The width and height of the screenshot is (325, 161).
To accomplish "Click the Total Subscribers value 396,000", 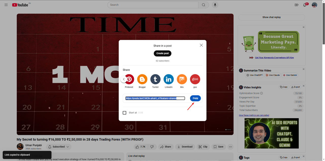I will [298, 110].
